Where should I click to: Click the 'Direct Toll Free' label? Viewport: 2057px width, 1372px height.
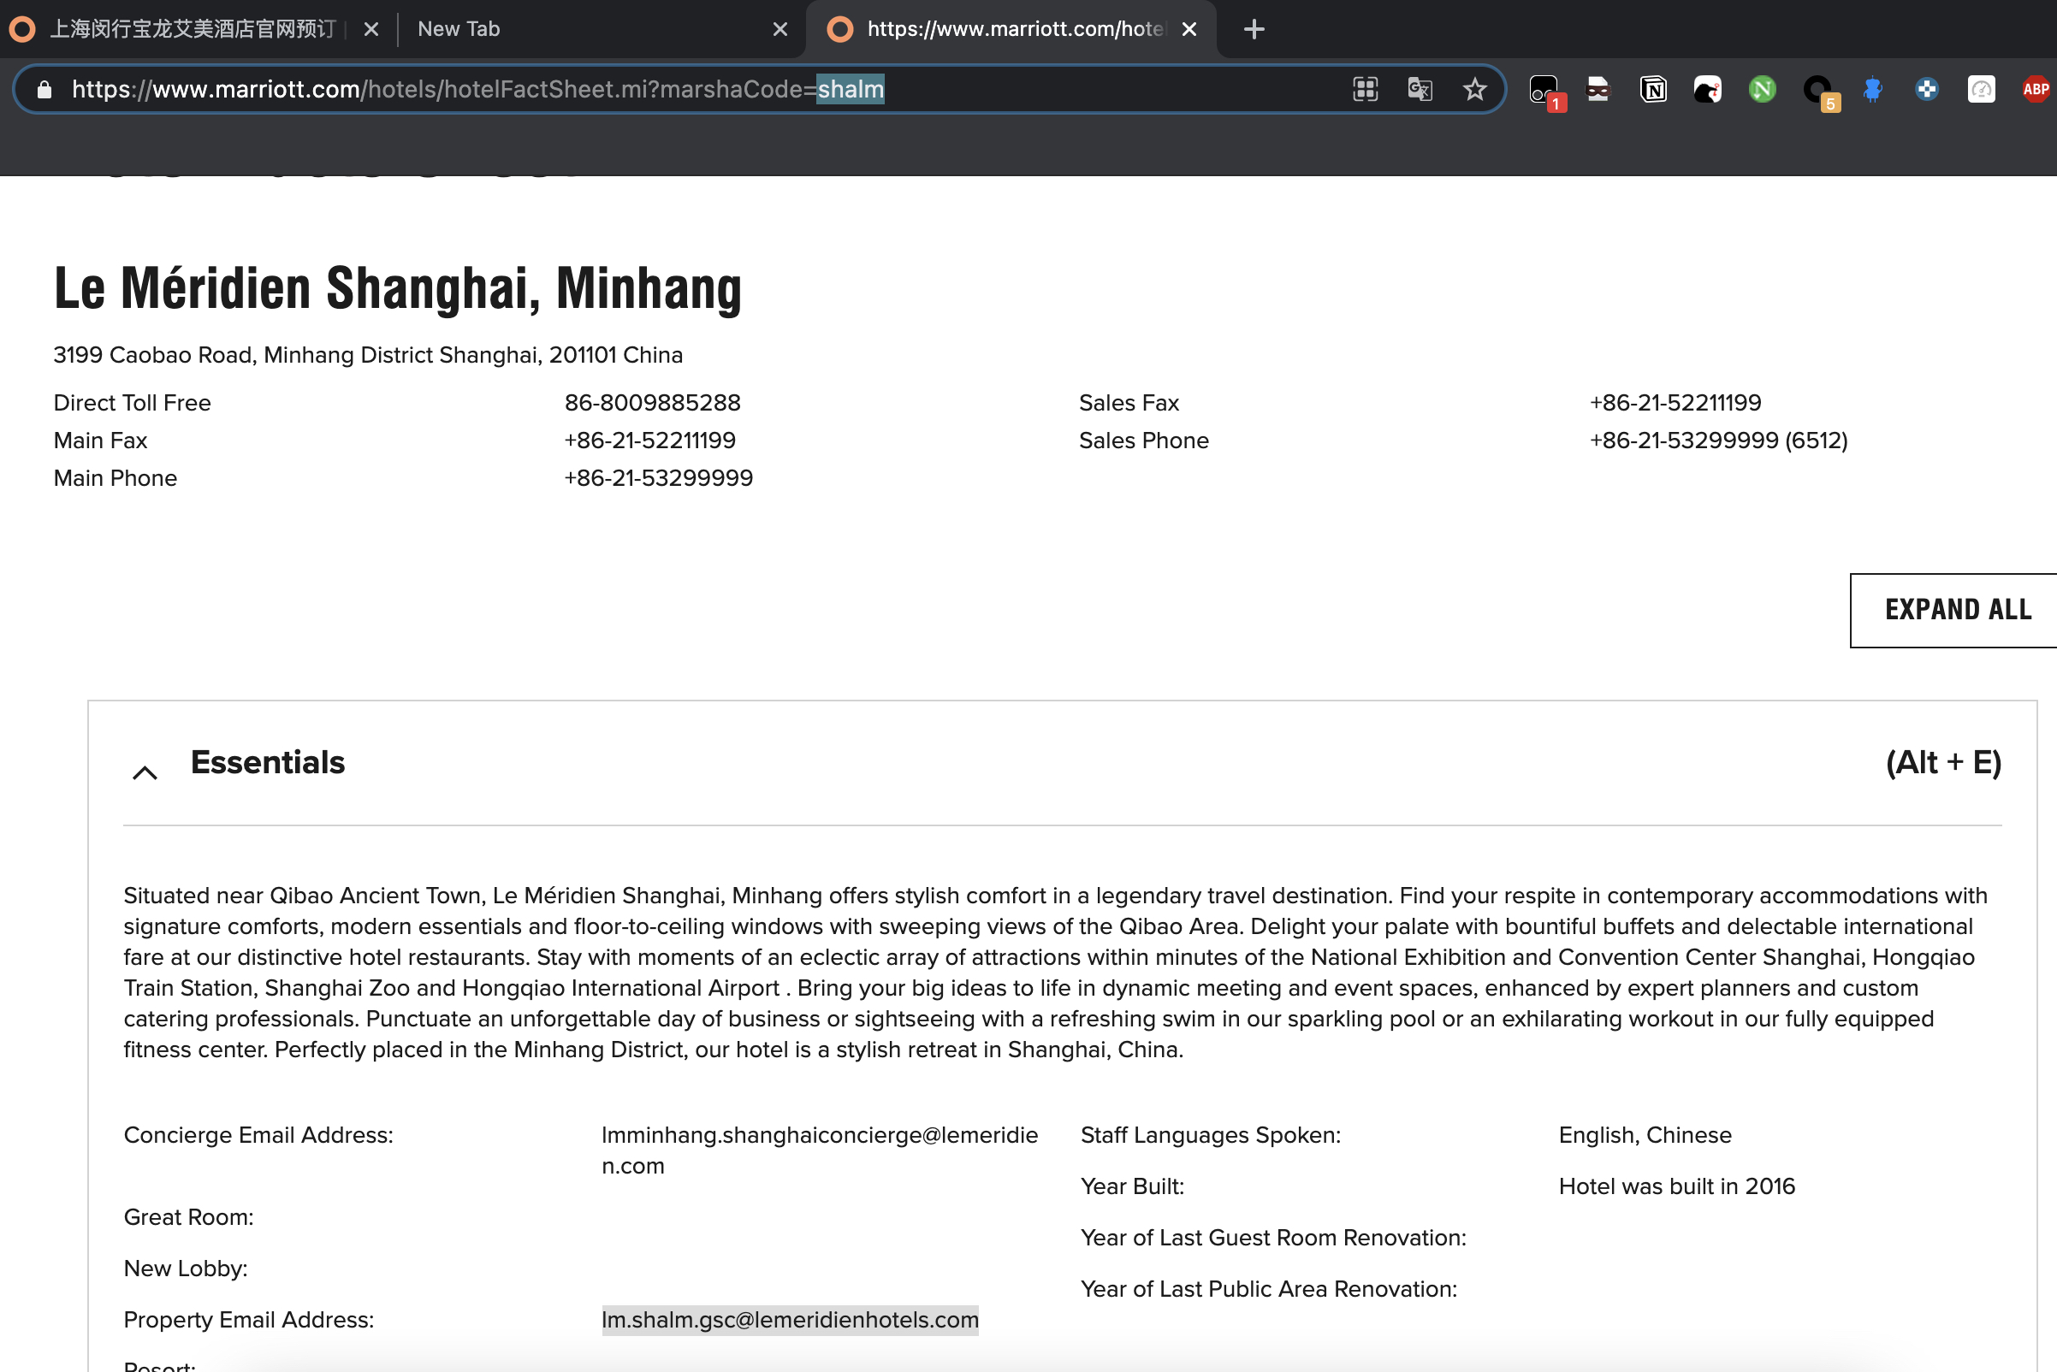tap(132, 403)
